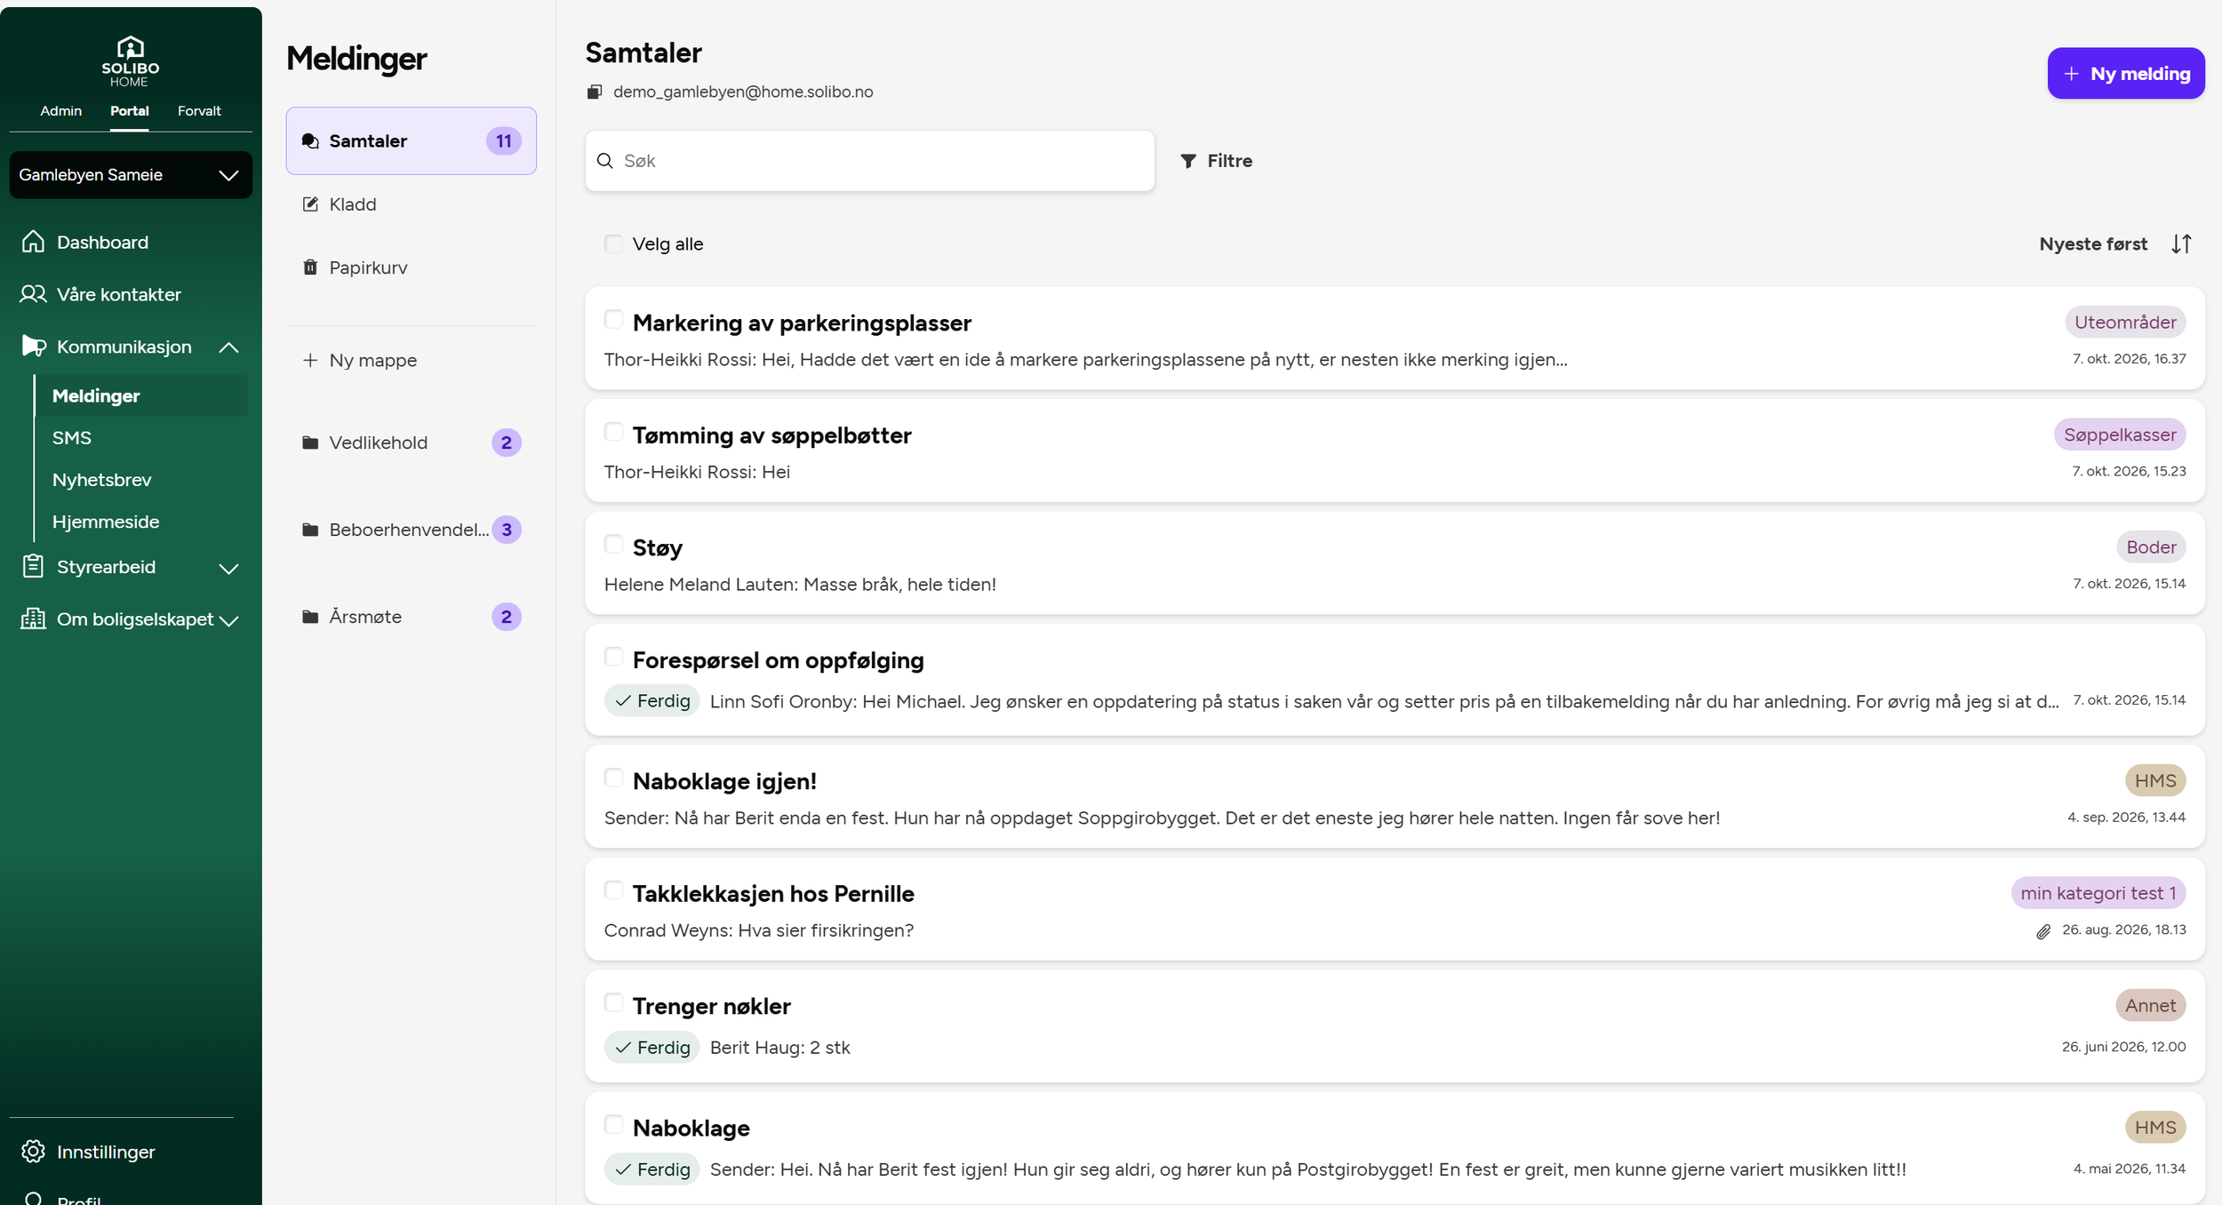
Task: Click the Solibo Home logo
Action: tap(130, 61)
